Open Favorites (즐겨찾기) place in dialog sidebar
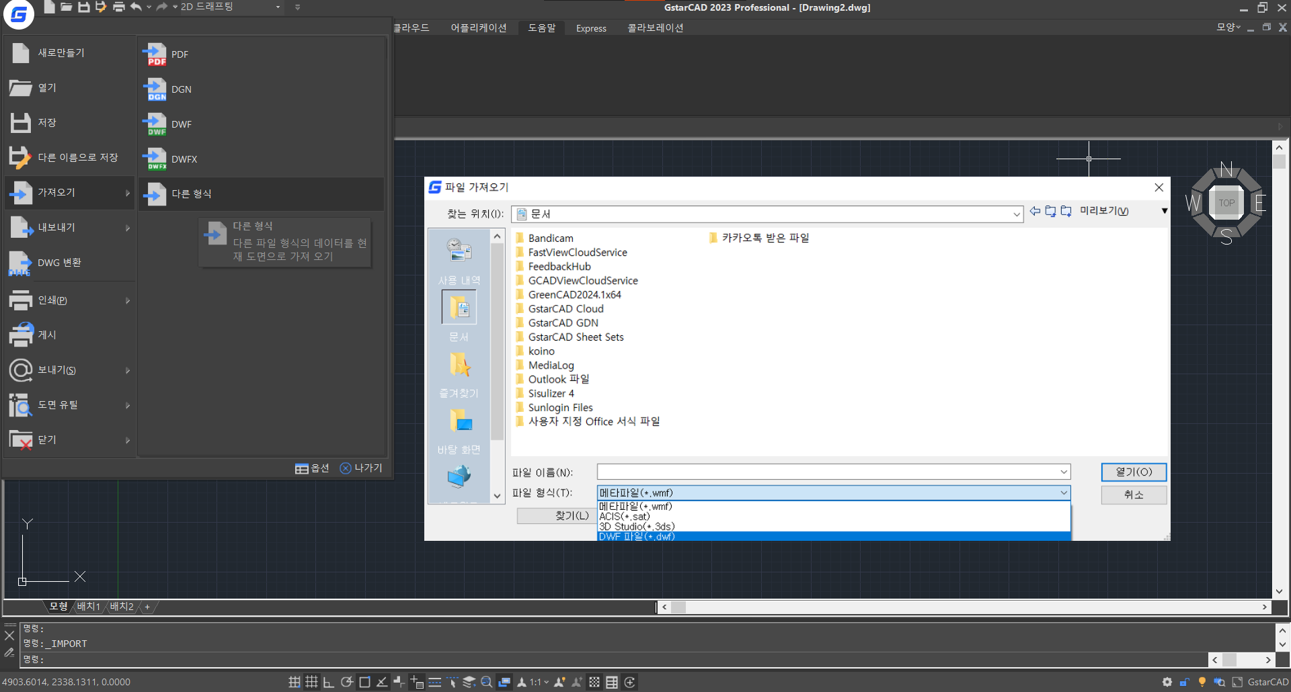The width and height of the screenshot is (1291, 692). click(x=459, y=374)
